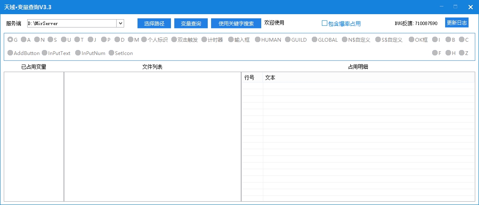Click the 文本 column header
The image size is (479, 205).
pos(369,77)
